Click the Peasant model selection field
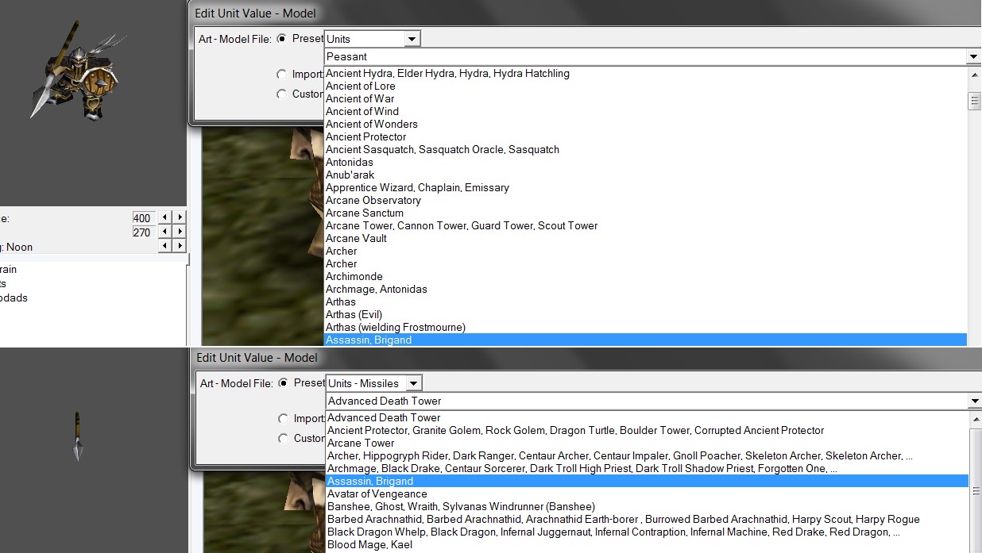Screen dimensions: 982x553 645,56
